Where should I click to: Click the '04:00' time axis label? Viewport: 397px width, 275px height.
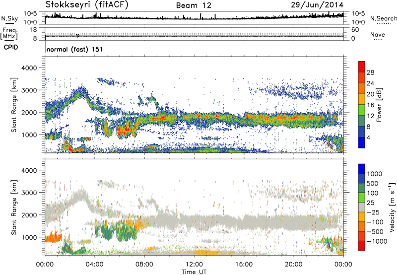95,265
